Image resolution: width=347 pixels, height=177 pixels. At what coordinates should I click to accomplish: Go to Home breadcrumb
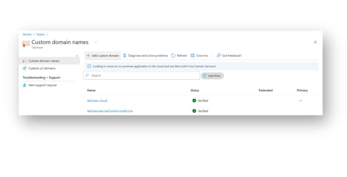(x=27, y=34)
